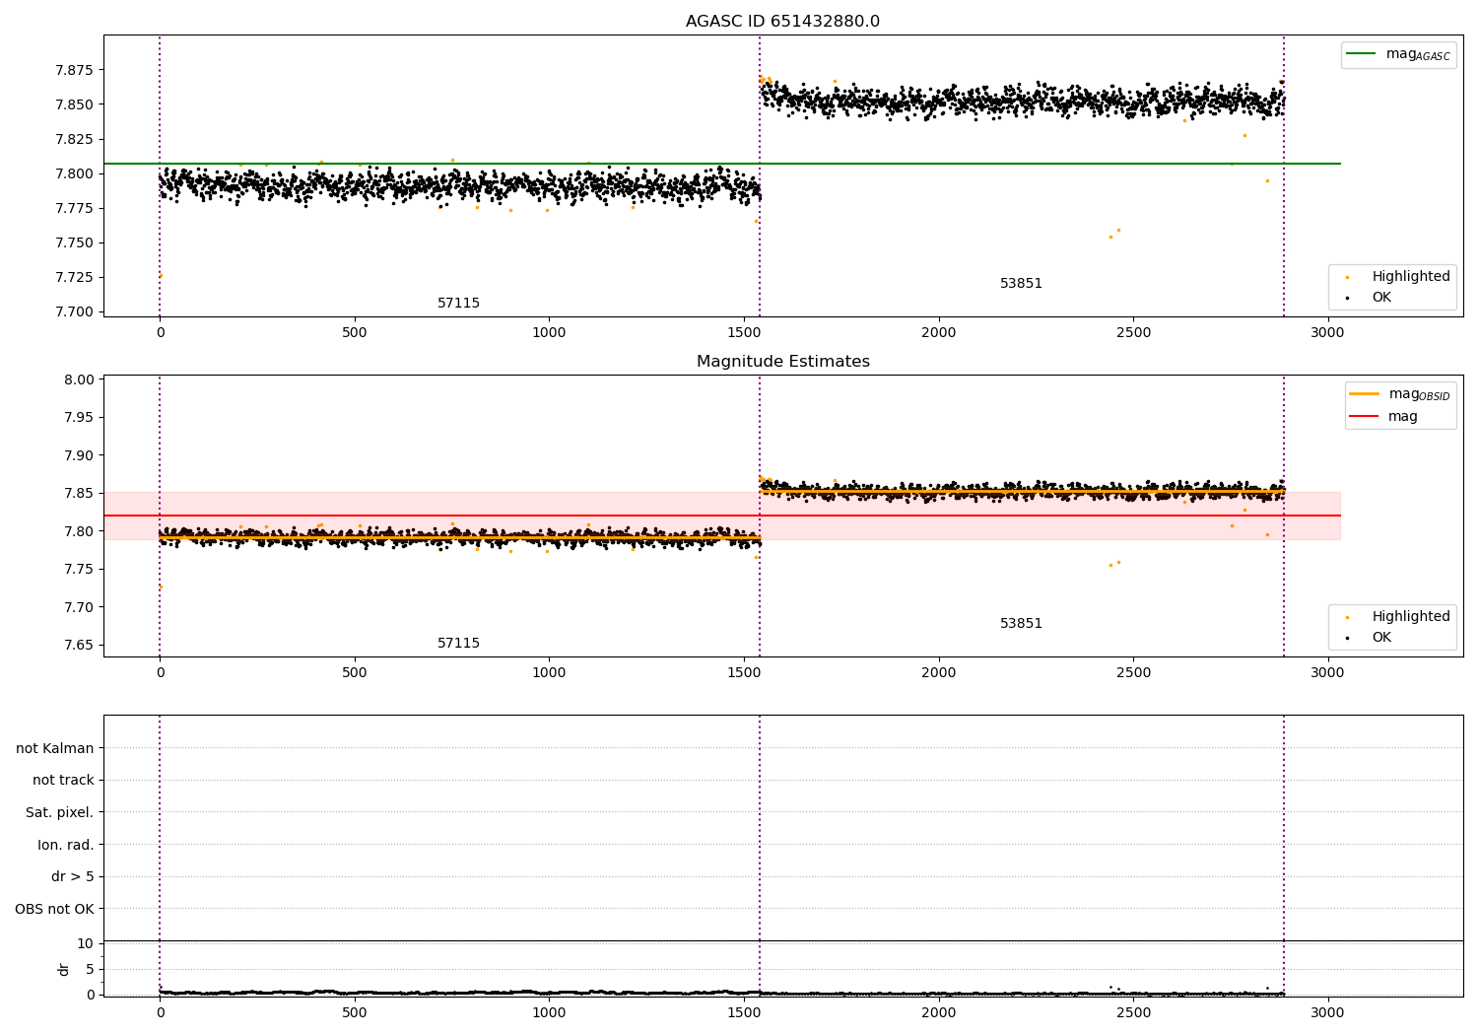Click the 'dr > 5' row label
The width and height of the screenshot is (1478, 1035).
pos(73,876)
